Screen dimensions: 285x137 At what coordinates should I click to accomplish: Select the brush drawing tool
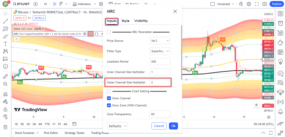6,36
